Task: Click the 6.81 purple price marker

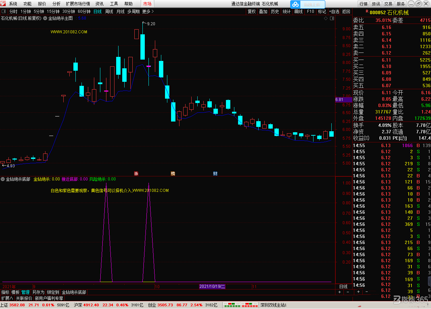Action: (x=343, y=100)
